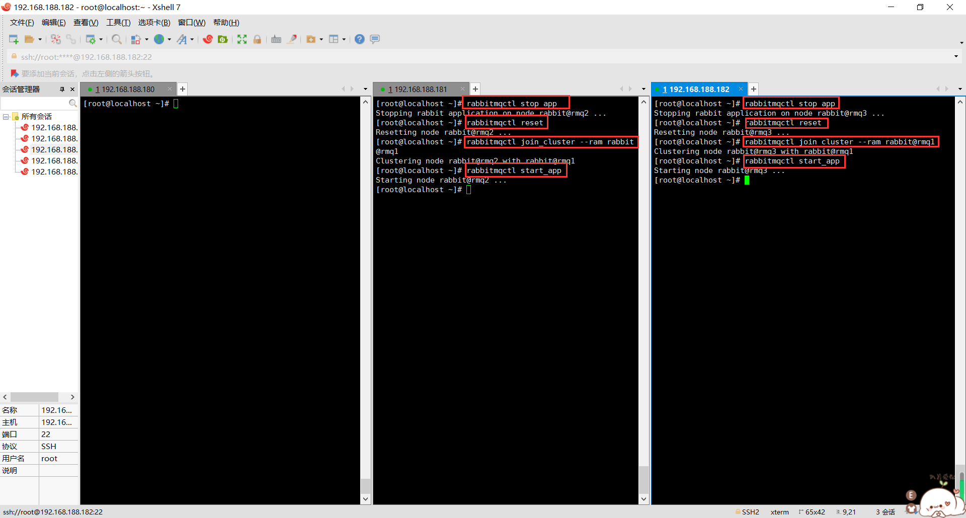
Task: Click SSH2 in the status bar
Action: point(750,512)
